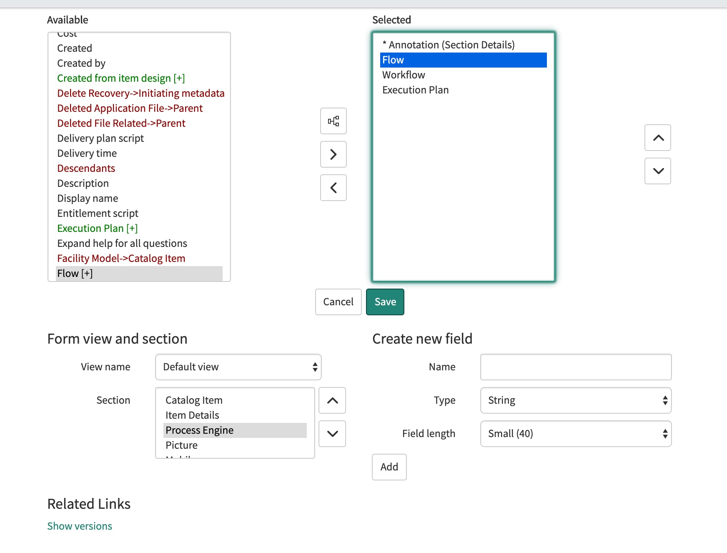Click the expand reference fields tree icon
Screen dimensions: 727x553
333,121
